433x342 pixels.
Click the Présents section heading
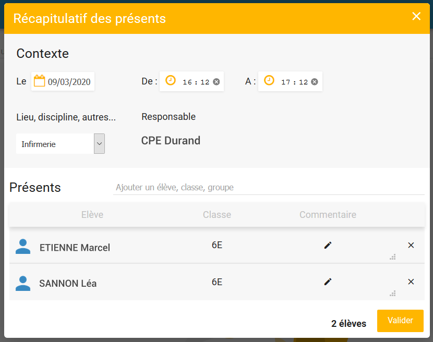tap(35, 188)
